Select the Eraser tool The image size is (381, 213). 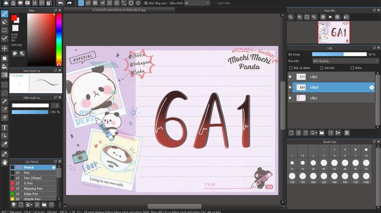(4, 22)
